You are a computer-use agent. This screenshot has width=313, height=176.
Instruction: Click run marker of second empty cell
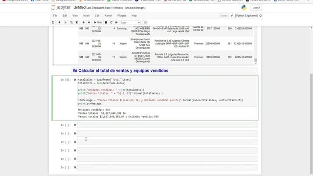click(x=75, y=133)
